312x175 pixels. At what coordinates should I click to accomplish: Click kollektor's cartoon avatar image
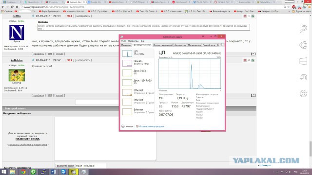(x=17, y=75)
